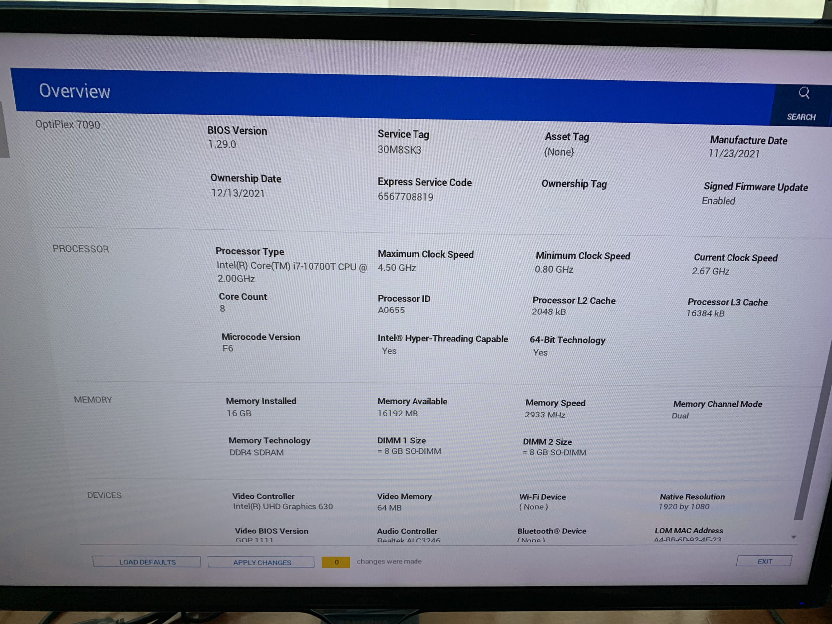Viewport: 832px width, 624px height.
Task: Click the DIMM 1 Size value
Action: pyautogui.click(x=409, y=451)
